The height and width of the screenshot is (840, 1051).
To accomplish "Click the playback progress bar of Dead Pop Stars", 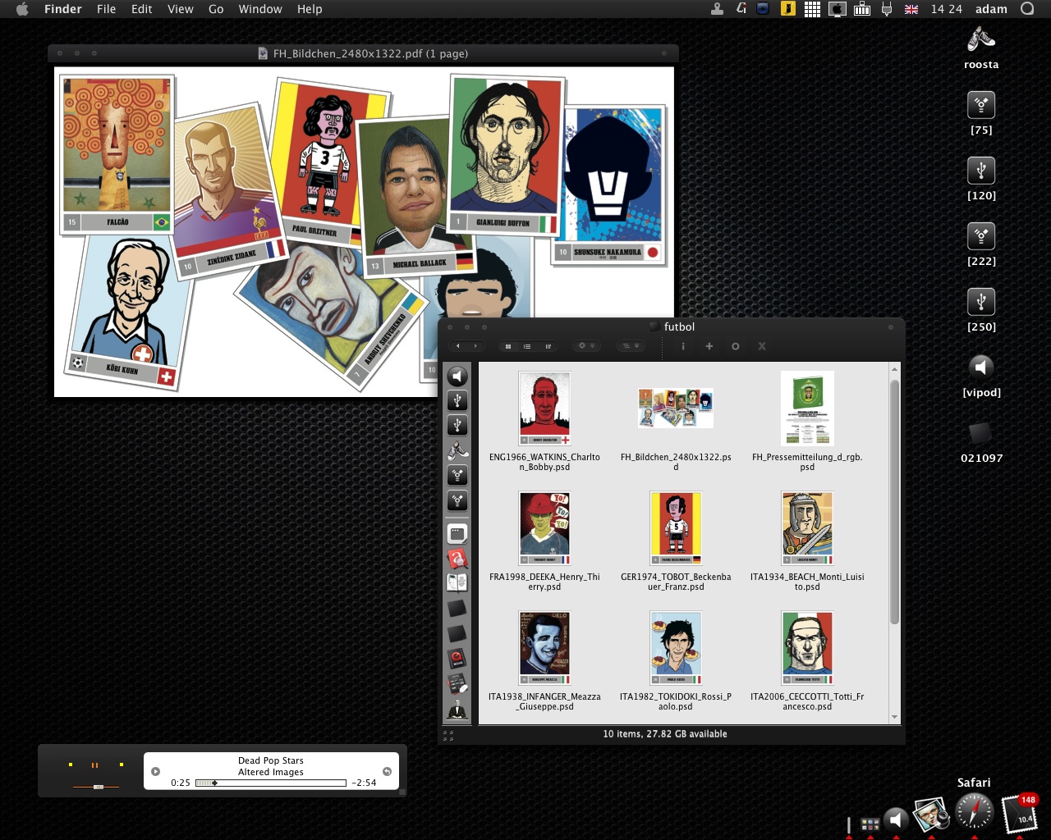I will coord(270,783).
